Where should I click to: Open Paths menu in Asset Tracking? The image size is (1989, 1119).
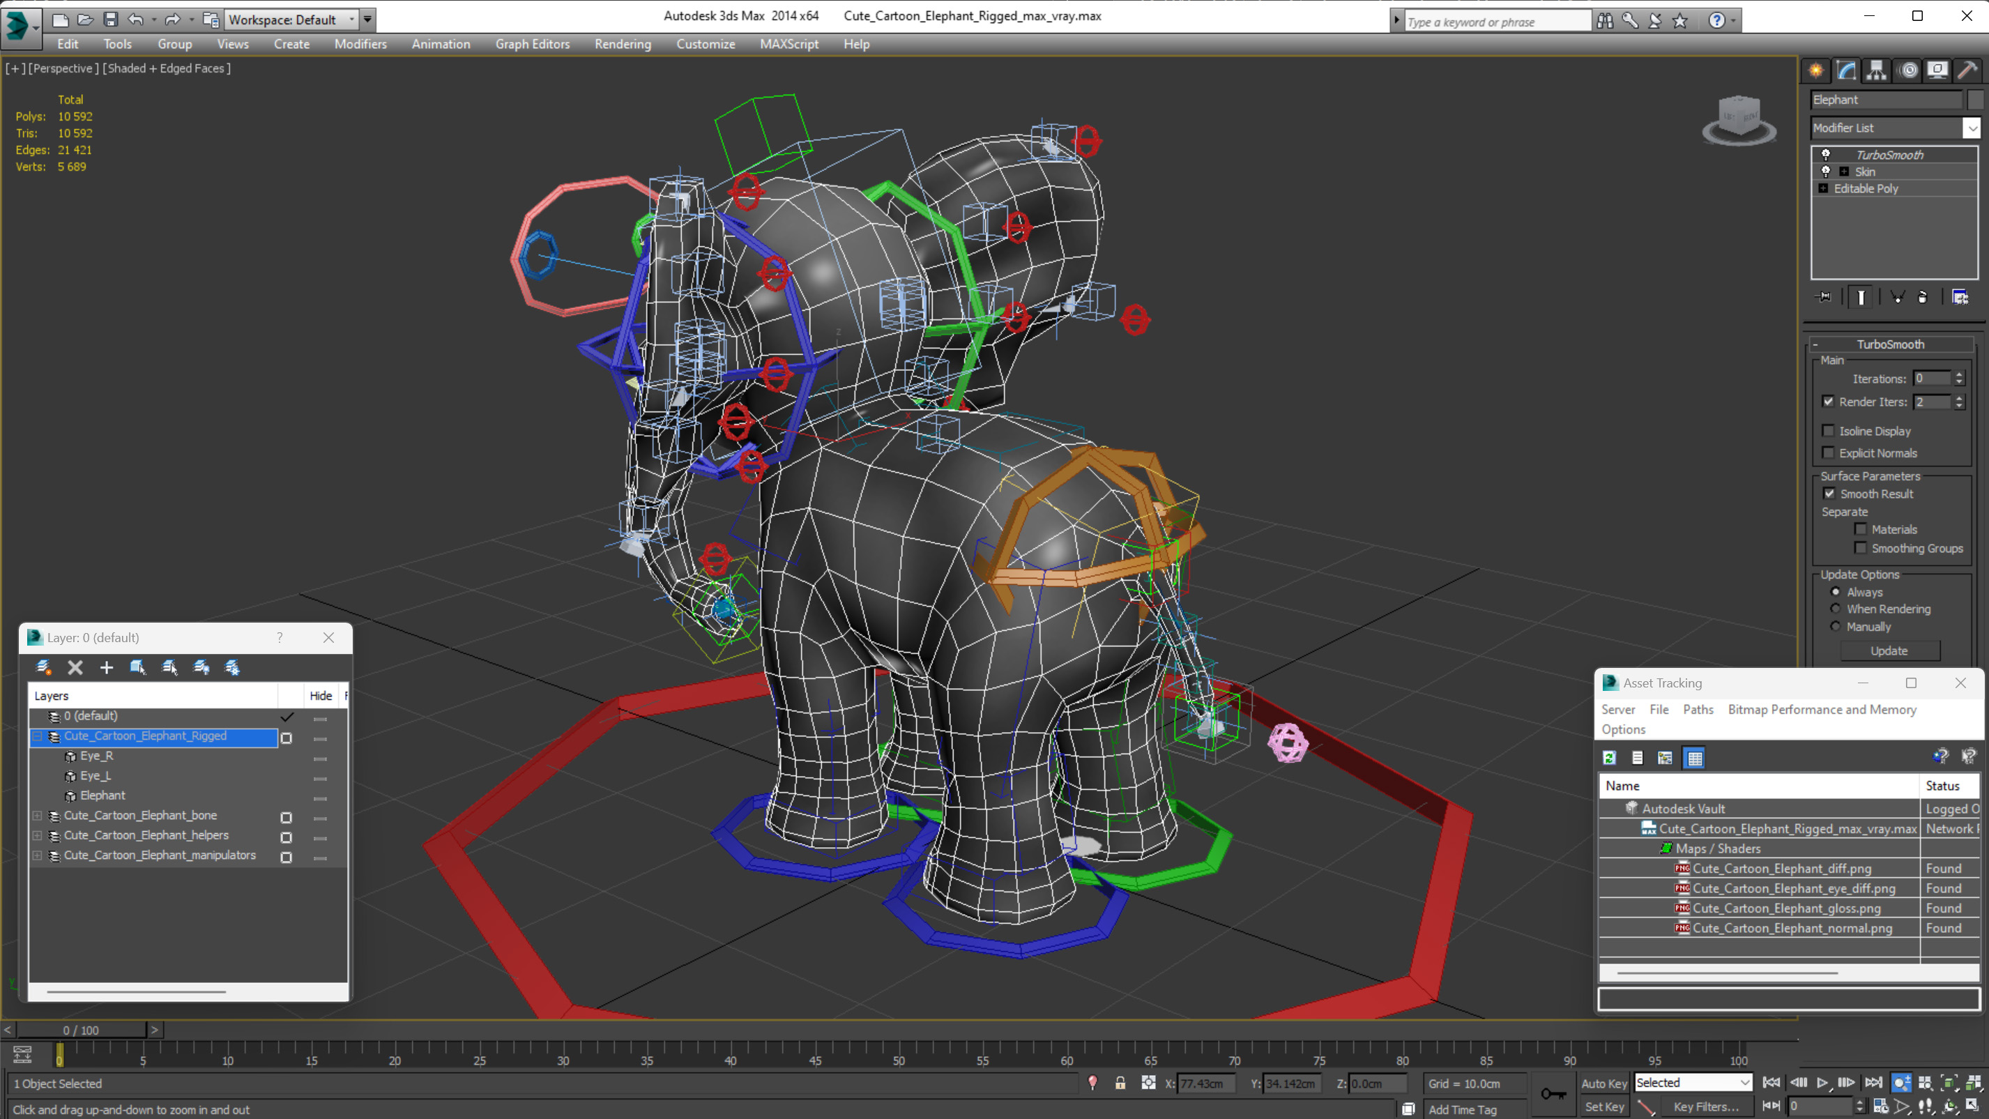pos(1698,709)
